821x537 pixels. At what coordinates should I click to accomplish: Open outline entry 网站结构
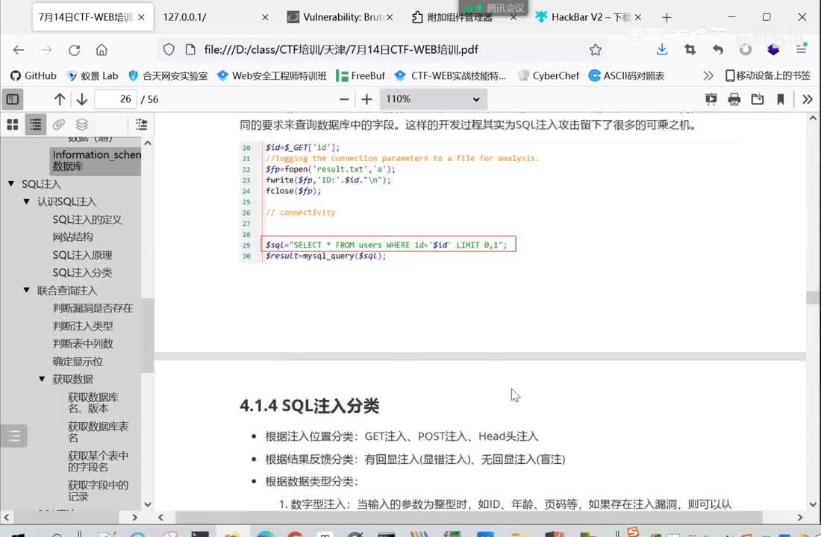[73, 237]
